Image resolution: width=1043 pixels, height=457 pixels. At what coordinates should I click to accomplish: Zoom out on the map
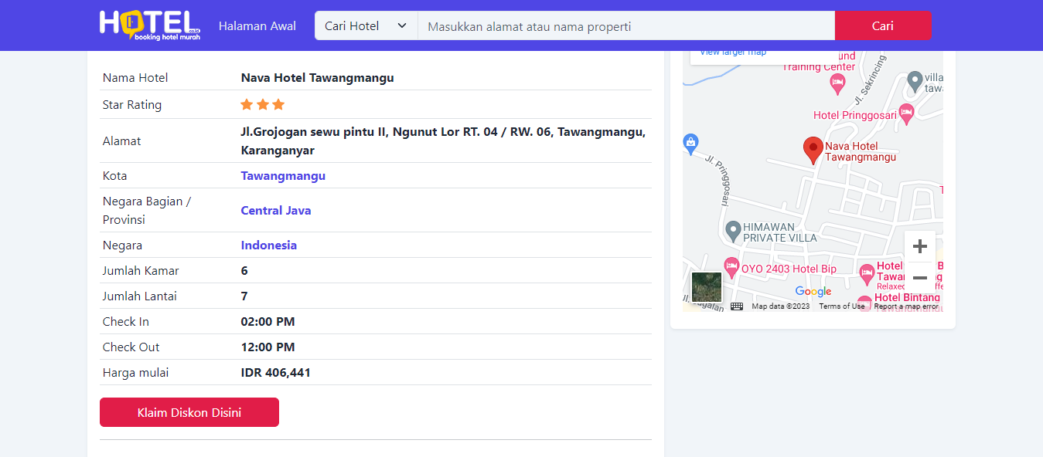click(x=920, y=277)
